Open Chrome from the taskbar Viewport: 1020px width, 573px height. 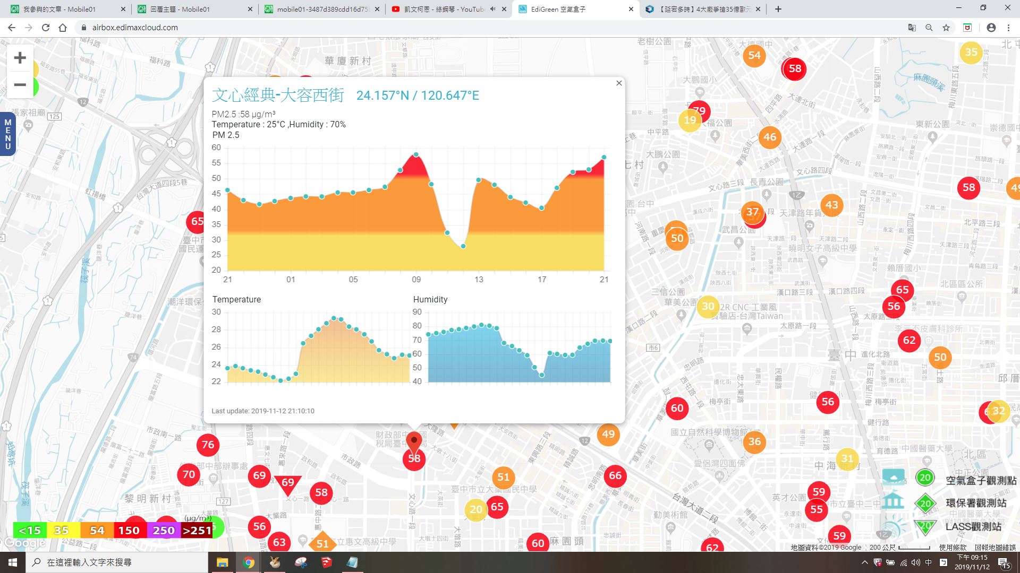coord(249,562)
